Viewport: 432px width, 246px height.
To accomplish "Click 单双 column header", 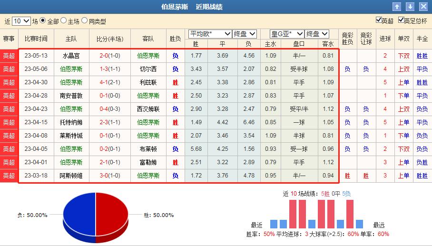I will pos(403,39).
